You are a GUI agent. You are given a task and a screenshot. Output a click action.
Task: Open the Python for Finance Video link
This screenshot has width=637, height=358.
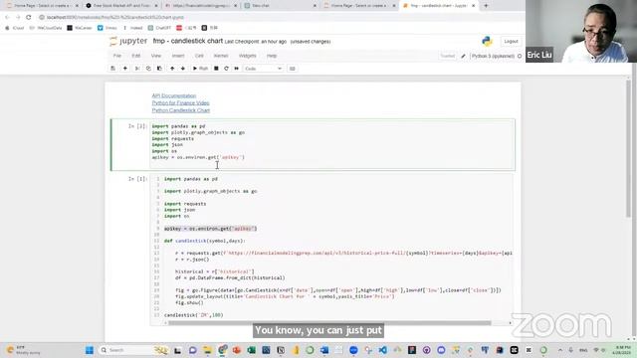(x=180, y=103)
